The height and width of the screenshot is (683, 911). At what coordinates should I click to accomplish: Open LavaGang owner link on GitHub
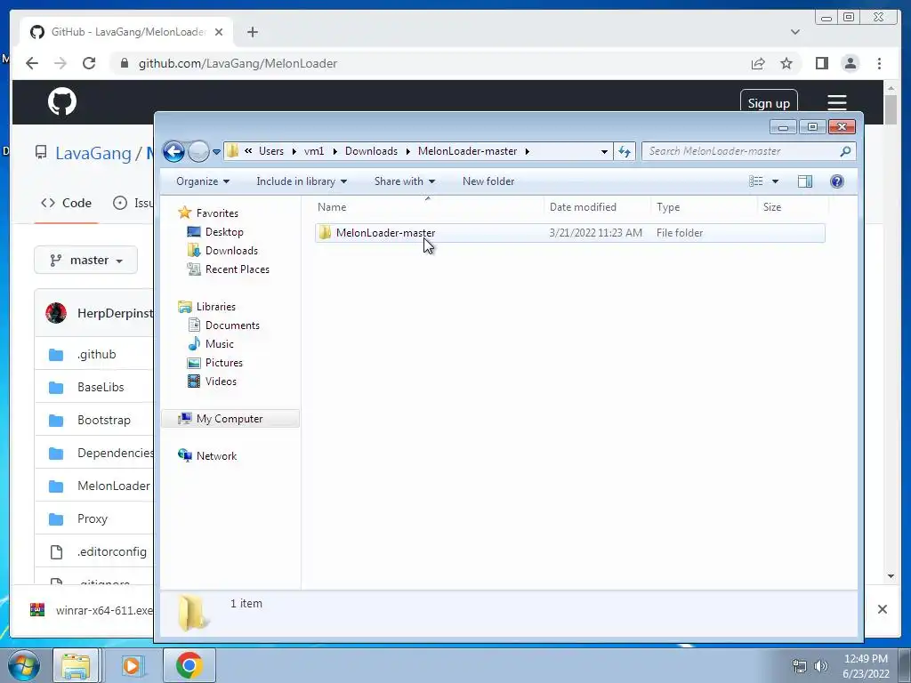coord(93,153)
